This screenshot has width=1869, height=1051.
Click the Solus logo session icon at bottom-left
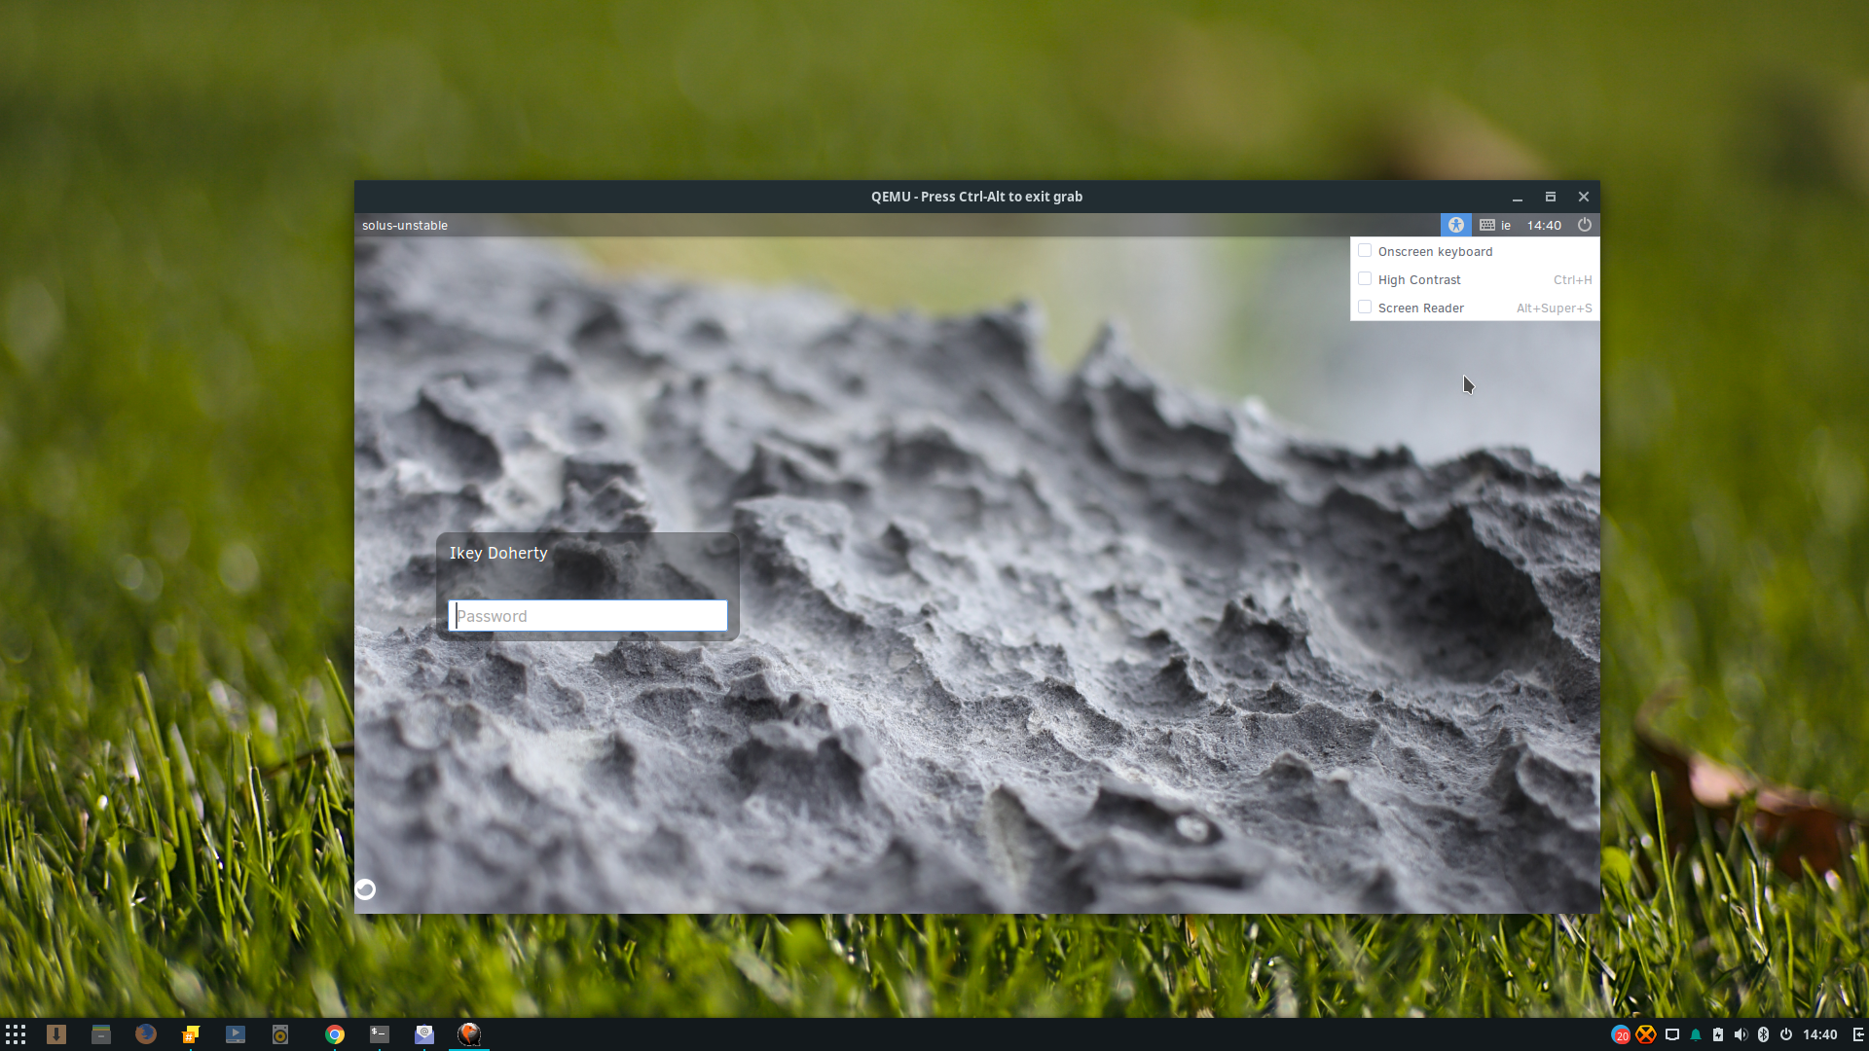(x=365, y=889)
